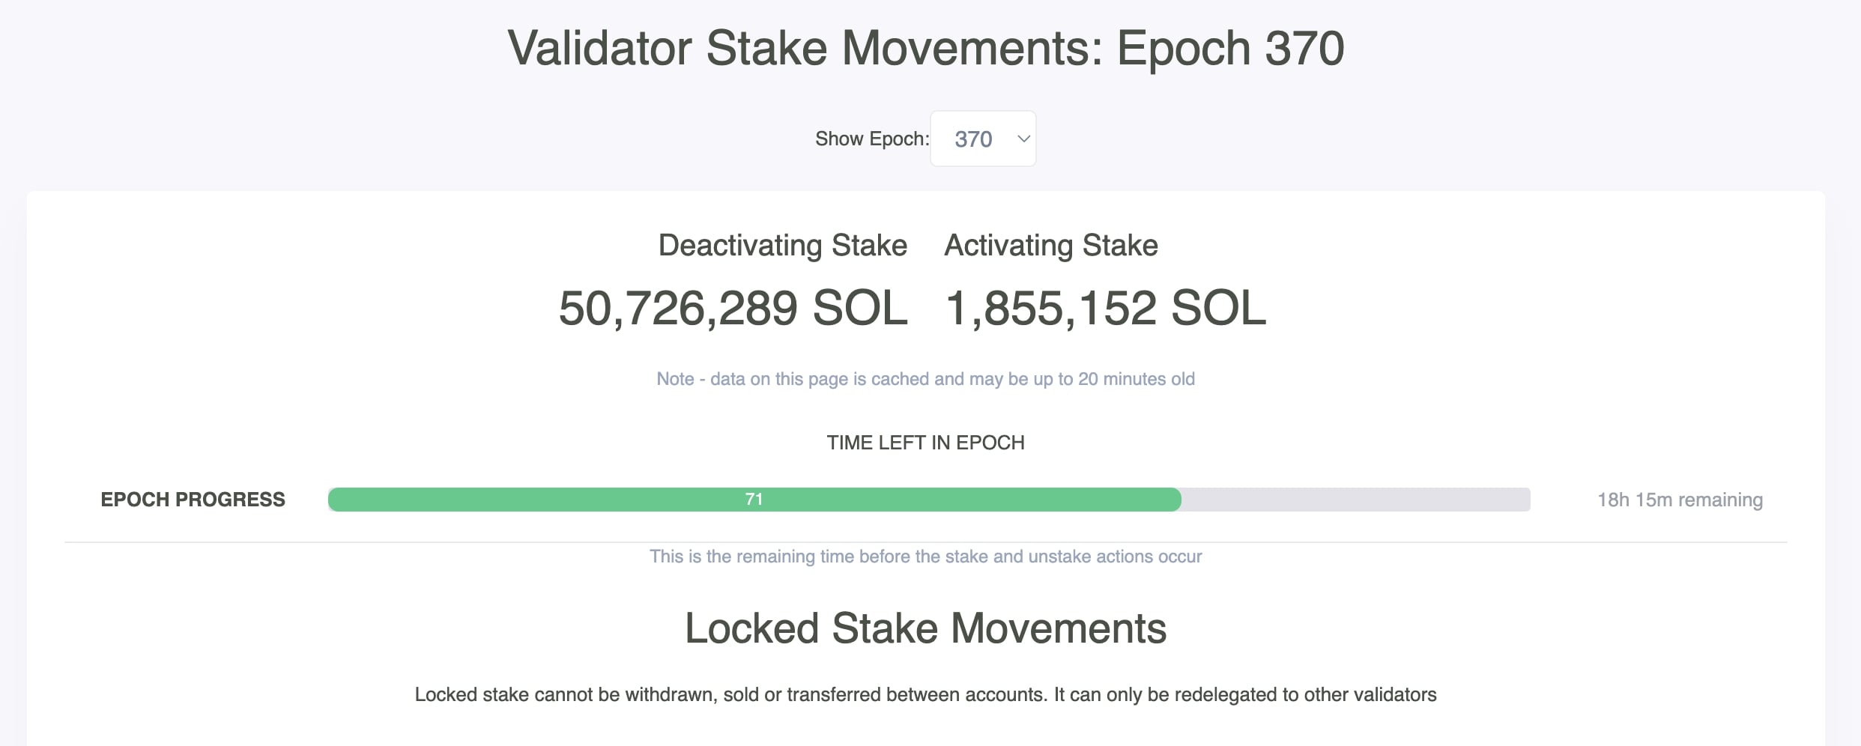
Task: Click the chevron arrow in epoch selector
Action: pos(1023,139)
